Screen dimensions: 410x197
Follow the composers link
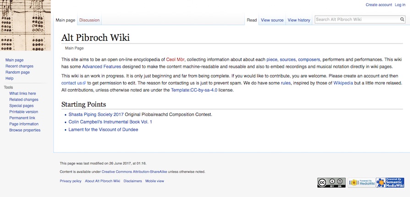309,60
